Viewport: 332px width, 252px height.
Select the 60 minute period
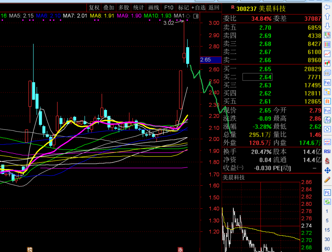coord(327,249)
